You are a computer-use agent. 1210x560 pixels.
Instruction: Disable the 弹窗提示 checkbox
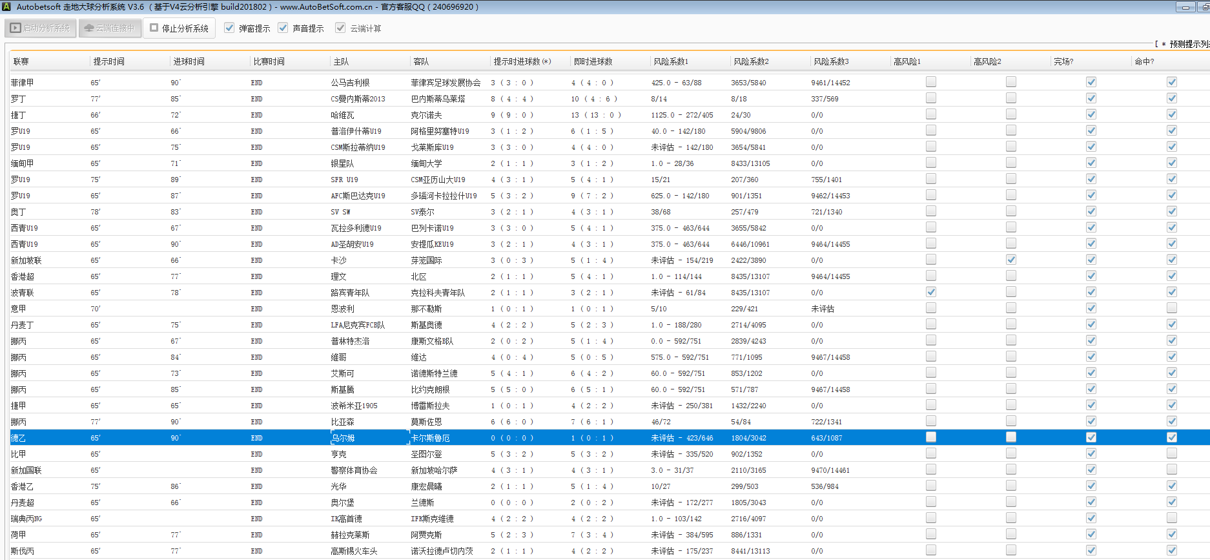[229, 28]
